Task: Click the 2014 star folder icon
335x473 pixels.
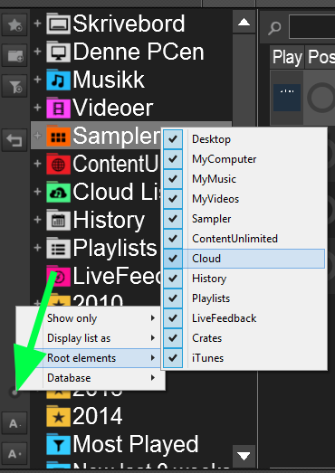Action: coord(58,416)
